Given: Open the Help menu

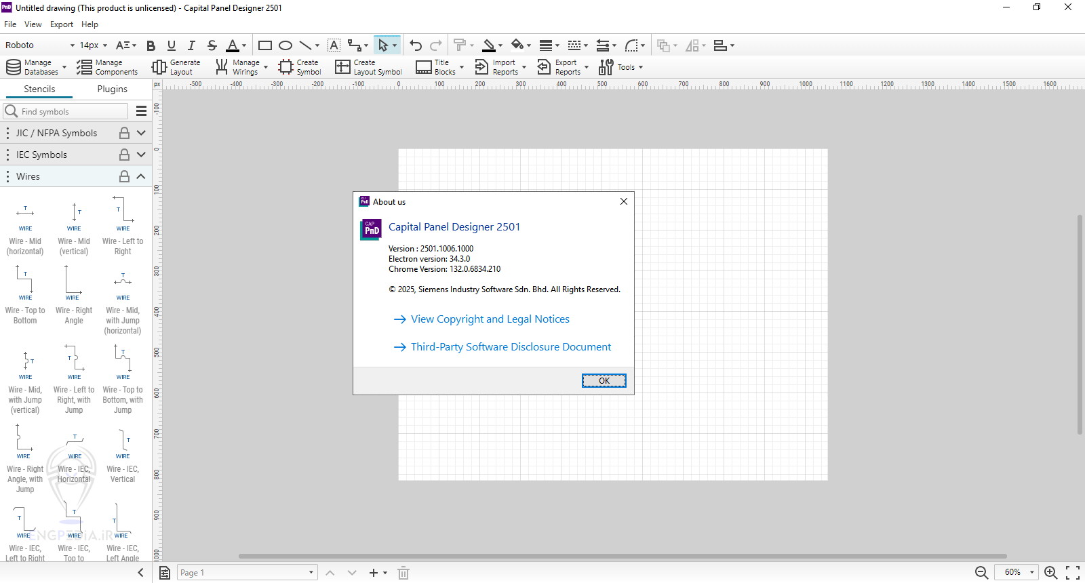Looking at the screenshot, I should [x=90, y=24].
